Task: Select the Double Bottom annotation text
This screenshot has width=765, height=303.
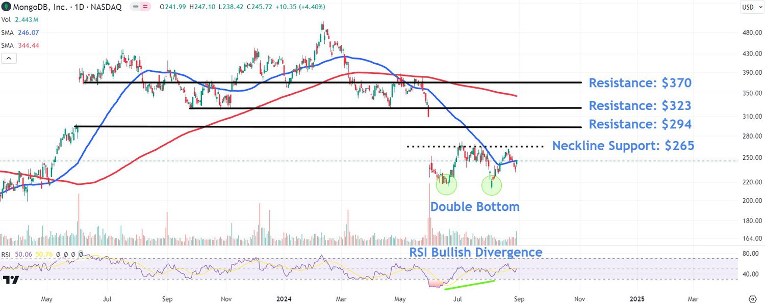Action: tap(475, 207)
